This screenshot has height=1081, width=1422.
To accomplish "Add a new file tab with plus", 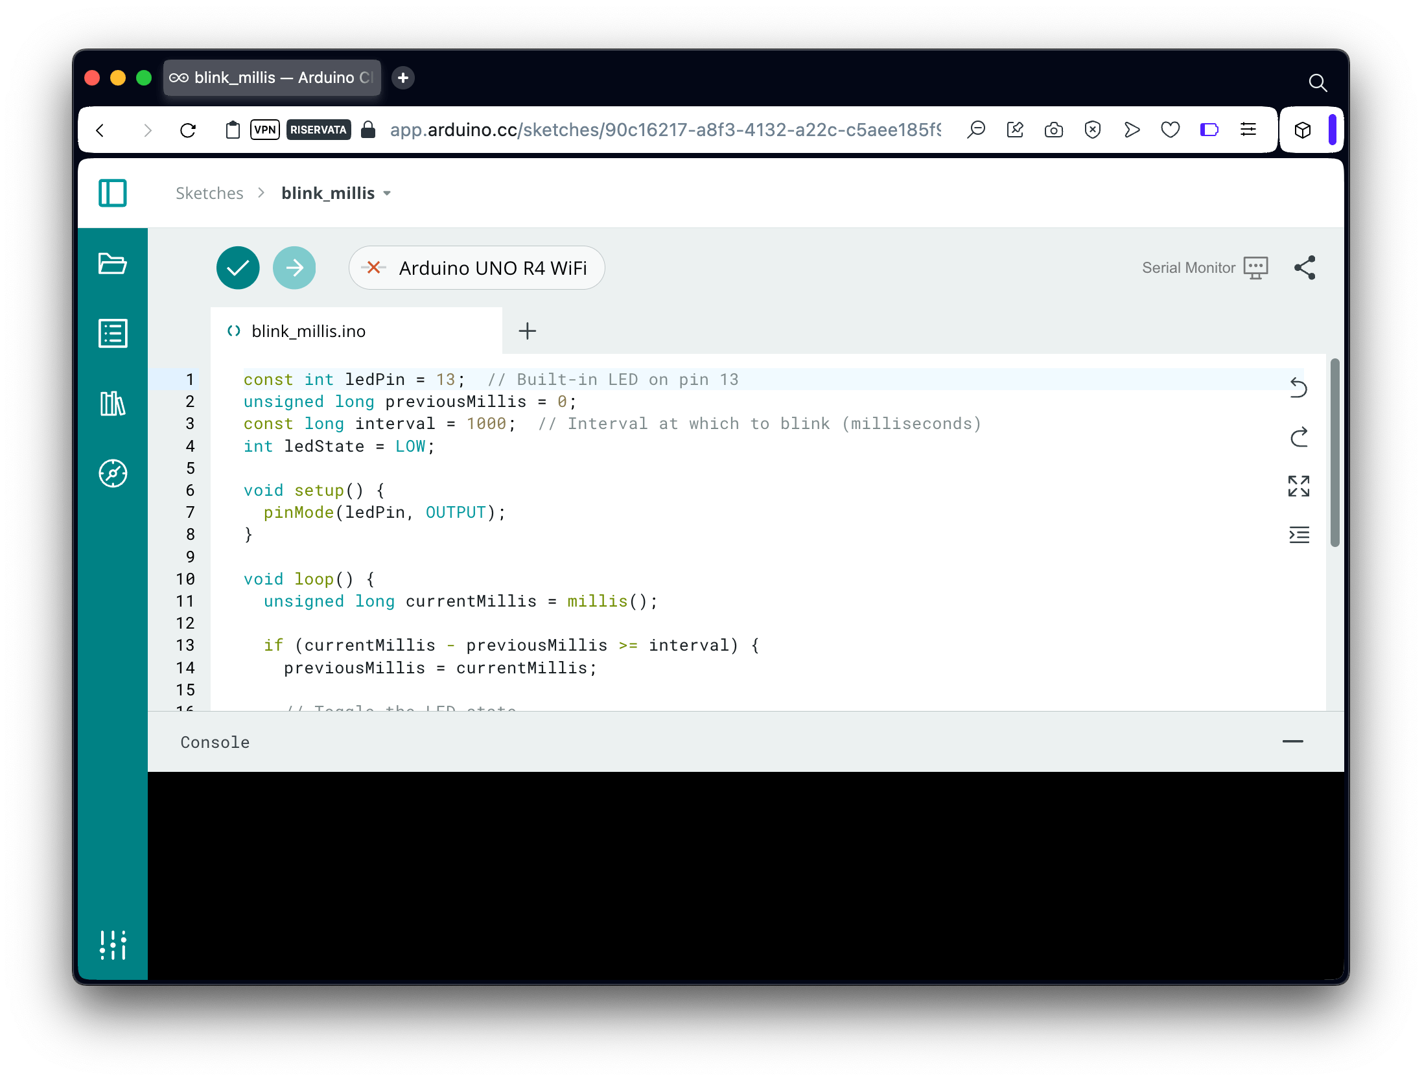I will [528, 331].
